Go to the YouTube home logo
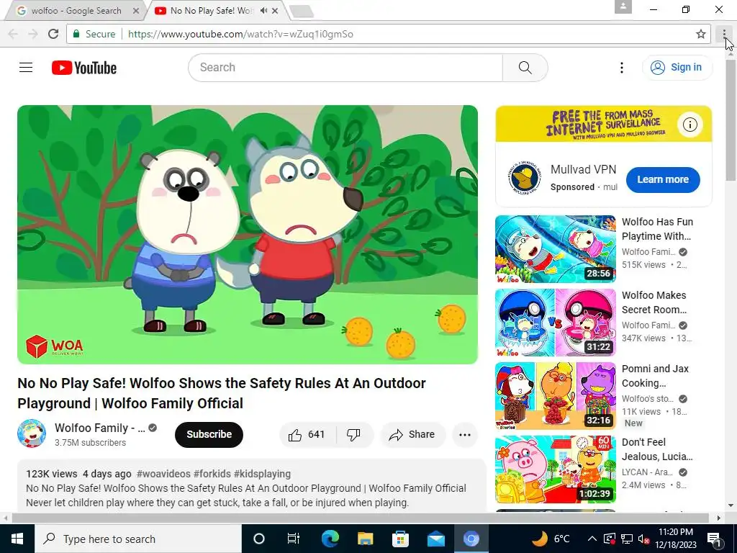Screen dimensions: 737x553 click(84, 68)
